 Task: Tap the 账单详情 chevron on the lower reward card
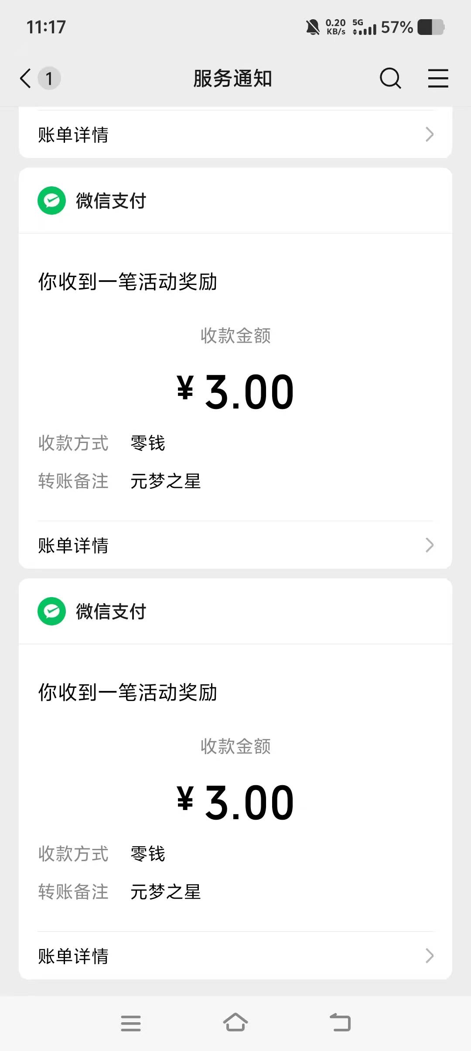(x=430, y=955)
